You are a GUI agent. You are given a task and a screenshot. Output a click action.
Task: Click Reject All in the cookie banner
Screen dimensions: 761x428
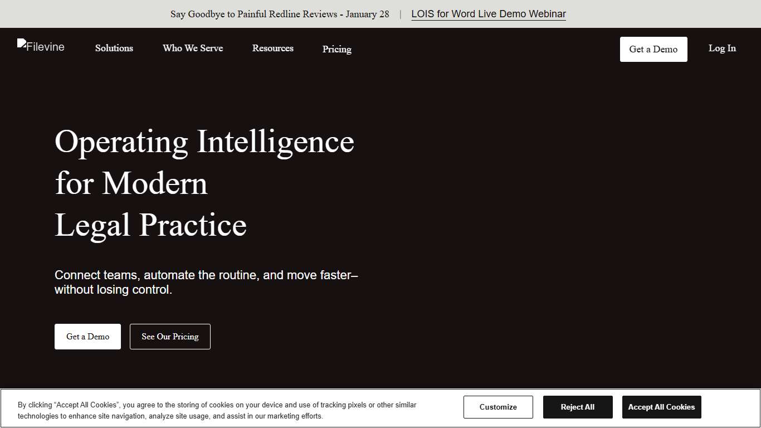[578, 407]
